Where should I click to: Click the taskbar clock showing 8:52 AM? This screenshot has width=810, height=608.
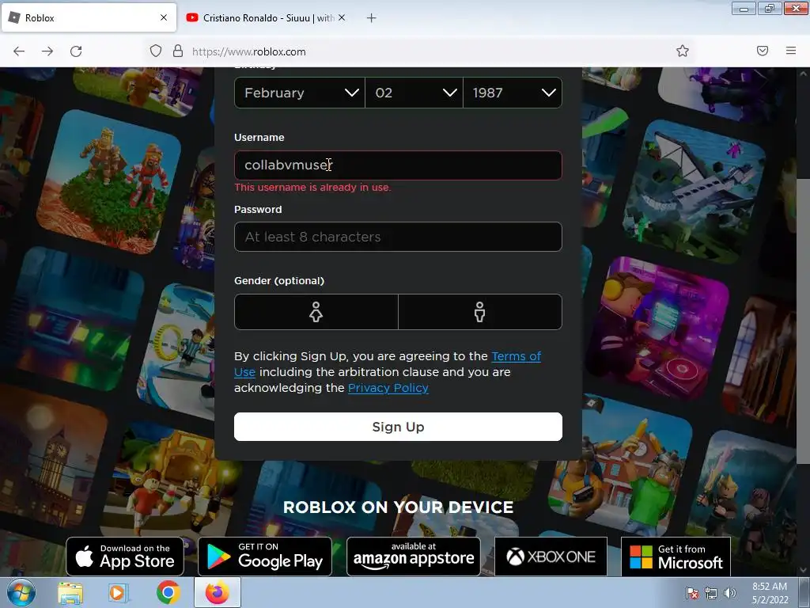pos(770,593)
